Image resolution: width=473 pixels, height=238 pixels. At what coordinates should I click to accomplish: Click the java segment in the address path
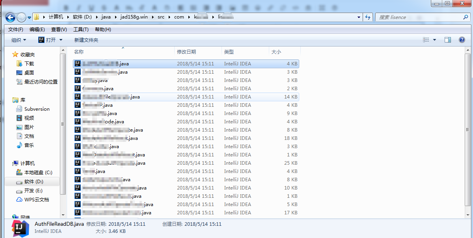coord(106,17)
